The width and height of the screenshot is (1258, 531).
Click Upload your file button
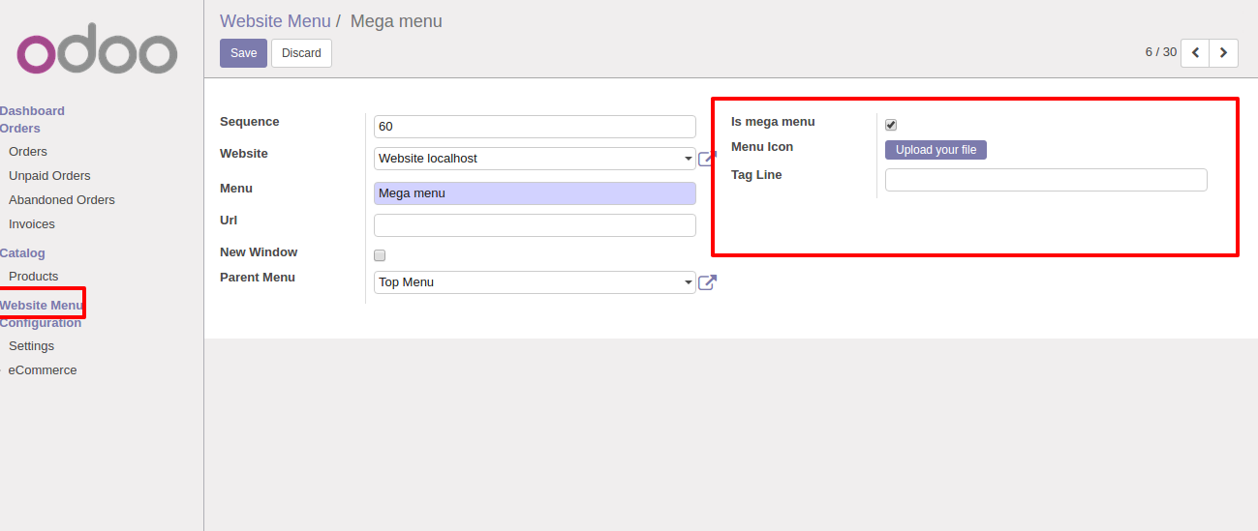click(x=936, y=150)
